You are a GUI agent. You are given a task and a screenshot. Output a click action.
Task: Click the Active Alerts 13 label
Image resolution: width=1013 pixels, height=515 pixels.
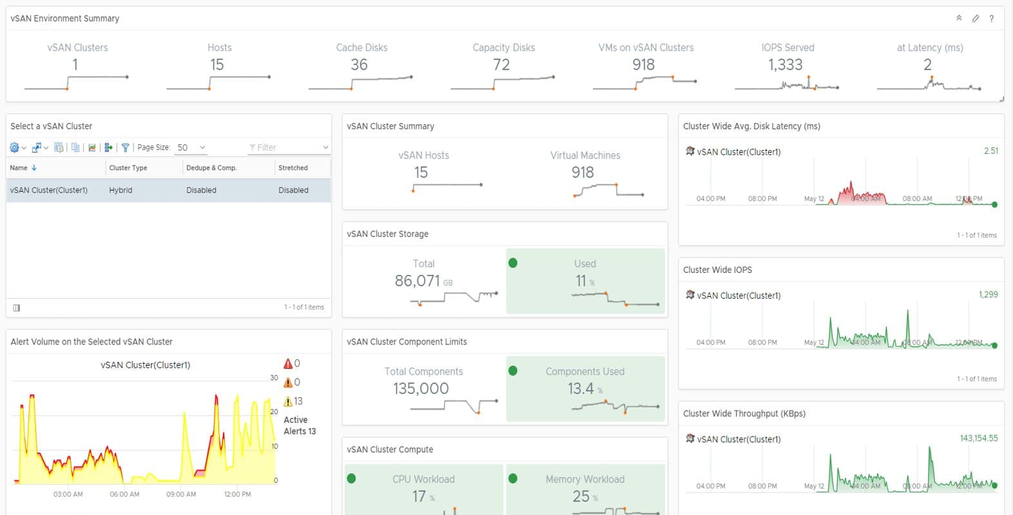(x=300, y=426)
